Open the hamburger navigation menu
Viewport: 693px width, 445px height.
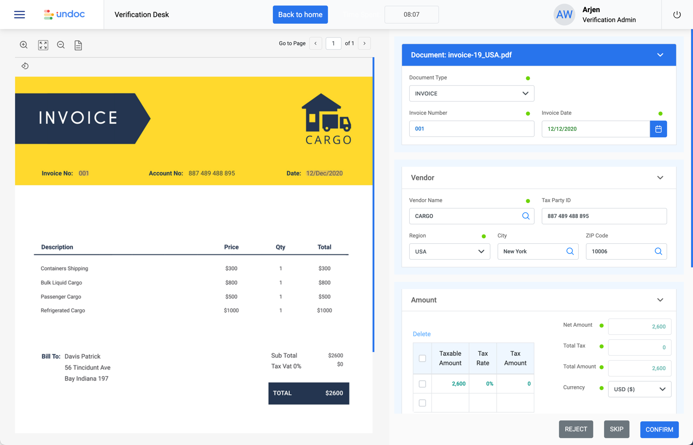point(19,15)
